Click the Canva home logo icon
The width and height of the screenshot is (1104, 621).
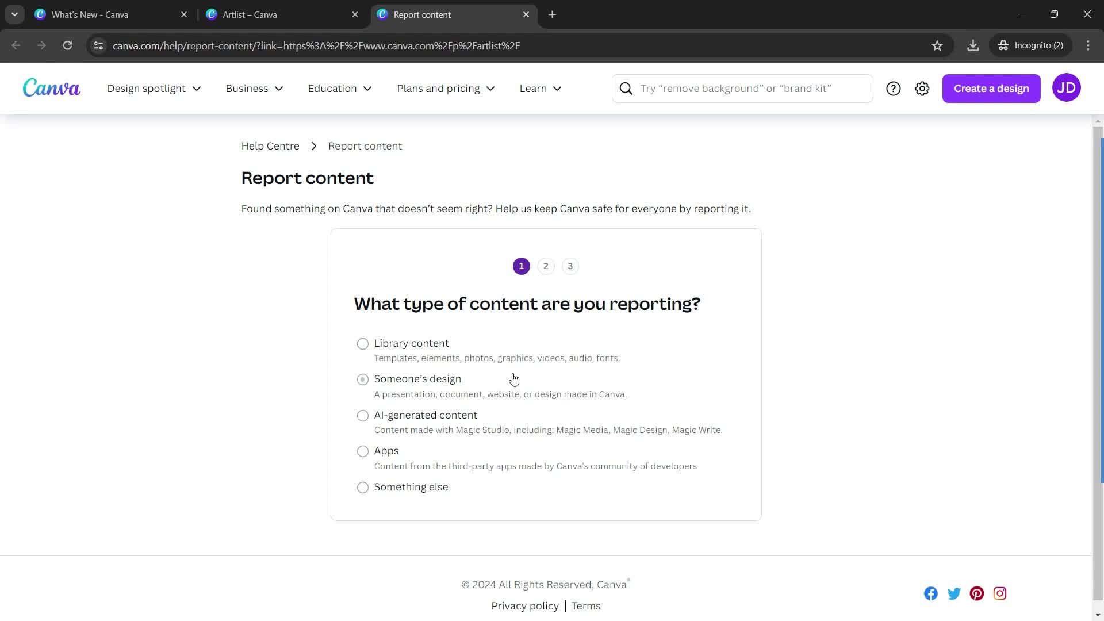[51, 88]
